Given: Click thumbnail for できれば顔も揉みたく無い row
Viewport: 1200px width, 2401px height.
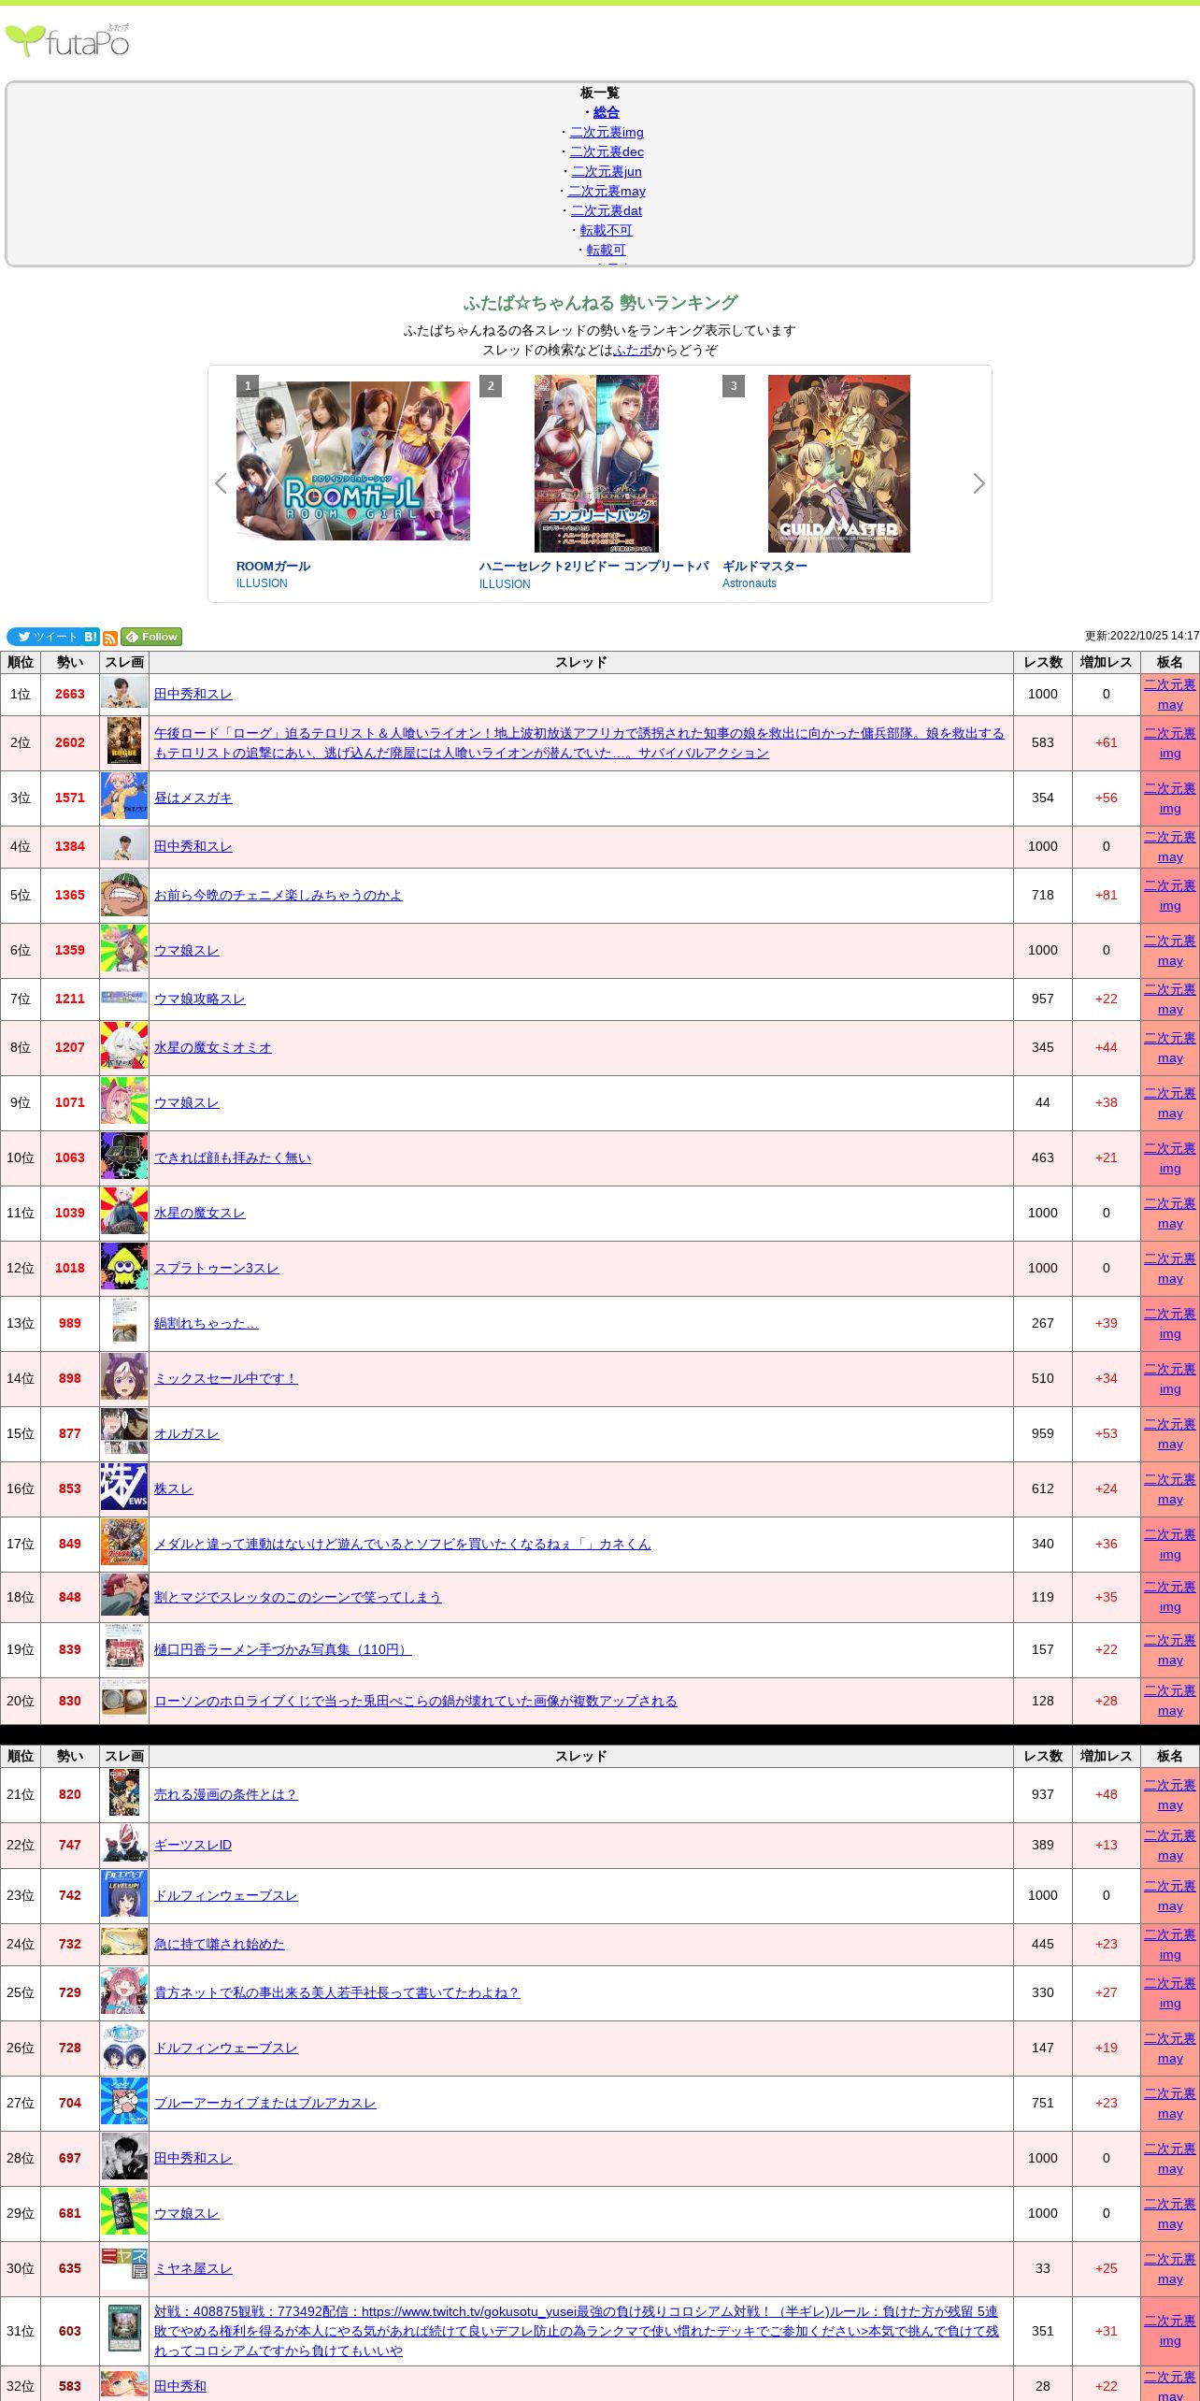Looking at the screenshot, I should point(124,1157).
